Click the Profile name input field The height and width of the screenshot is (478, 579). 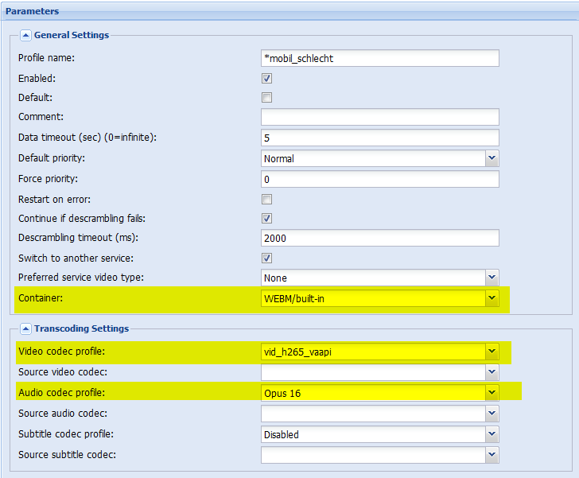tap(380, 58)
